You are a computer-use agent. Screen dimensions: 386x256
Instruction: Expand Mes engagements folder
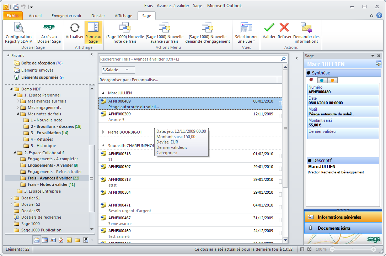point(18,108)
